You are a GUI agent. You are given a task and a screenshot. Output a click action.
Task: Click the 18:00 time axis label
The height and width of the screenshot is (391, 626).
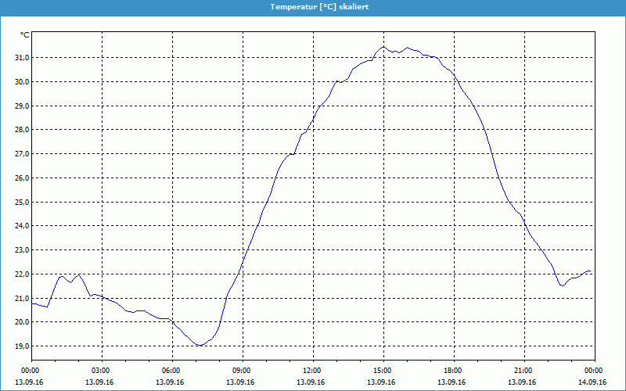453,371
